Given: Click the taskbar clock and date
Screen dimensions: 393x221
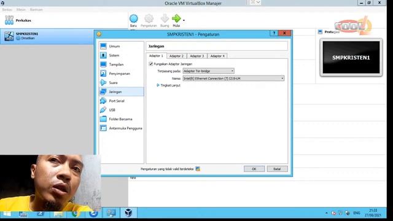Looking at the screenshot, I should click(373, 213).
